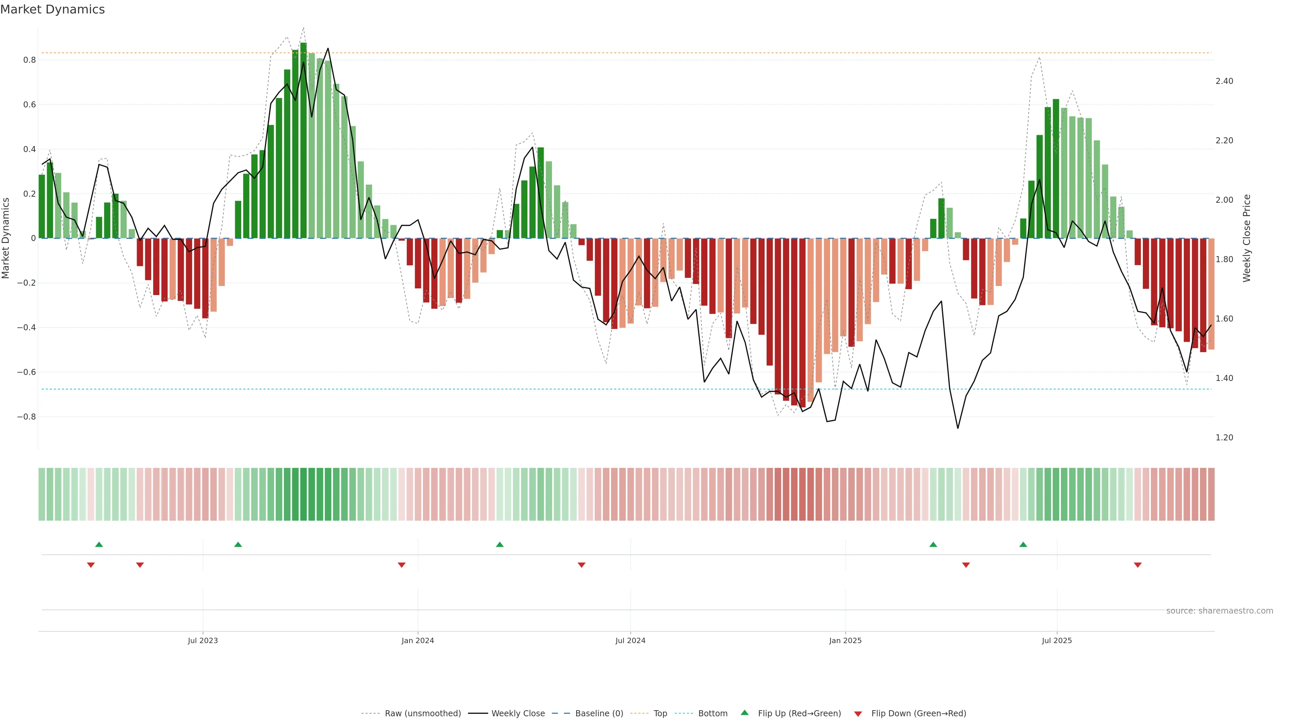Click the latest red flip-down triangle marker
Screen dimensions: 1290x725
point(1137,565)
